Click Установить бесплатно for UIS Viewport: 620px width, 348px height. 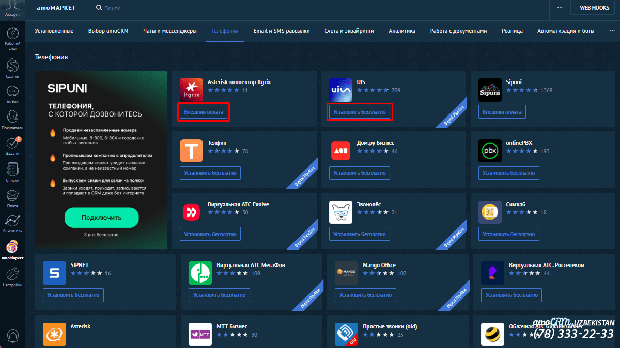tap(360, 112)
